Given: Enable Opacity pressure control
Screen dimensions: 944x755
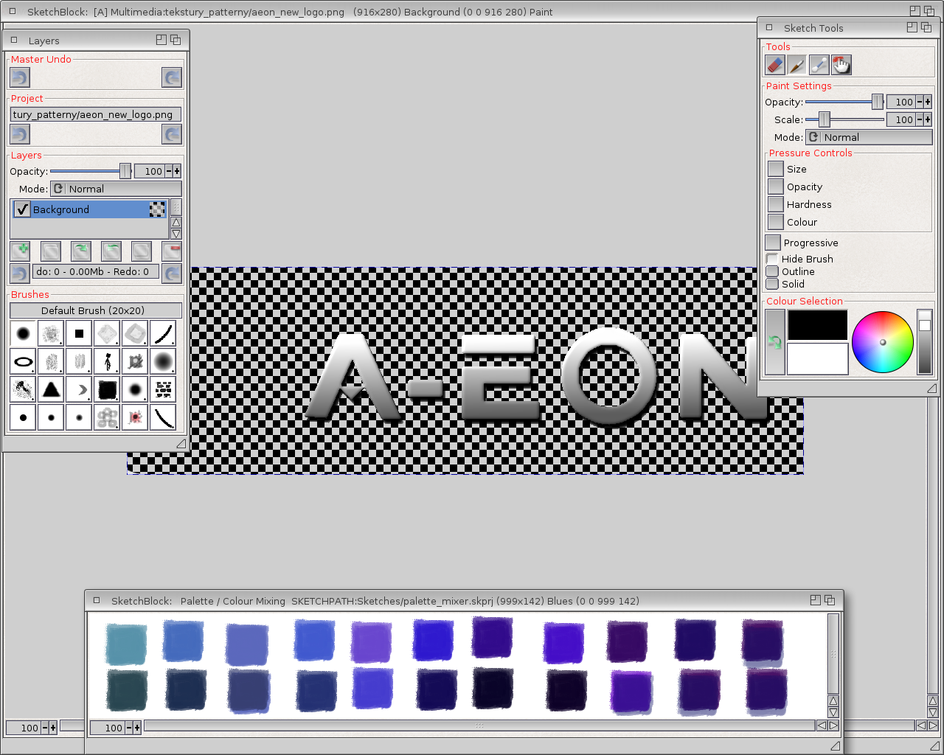Looking at the screenshot, I should [775, 187].
